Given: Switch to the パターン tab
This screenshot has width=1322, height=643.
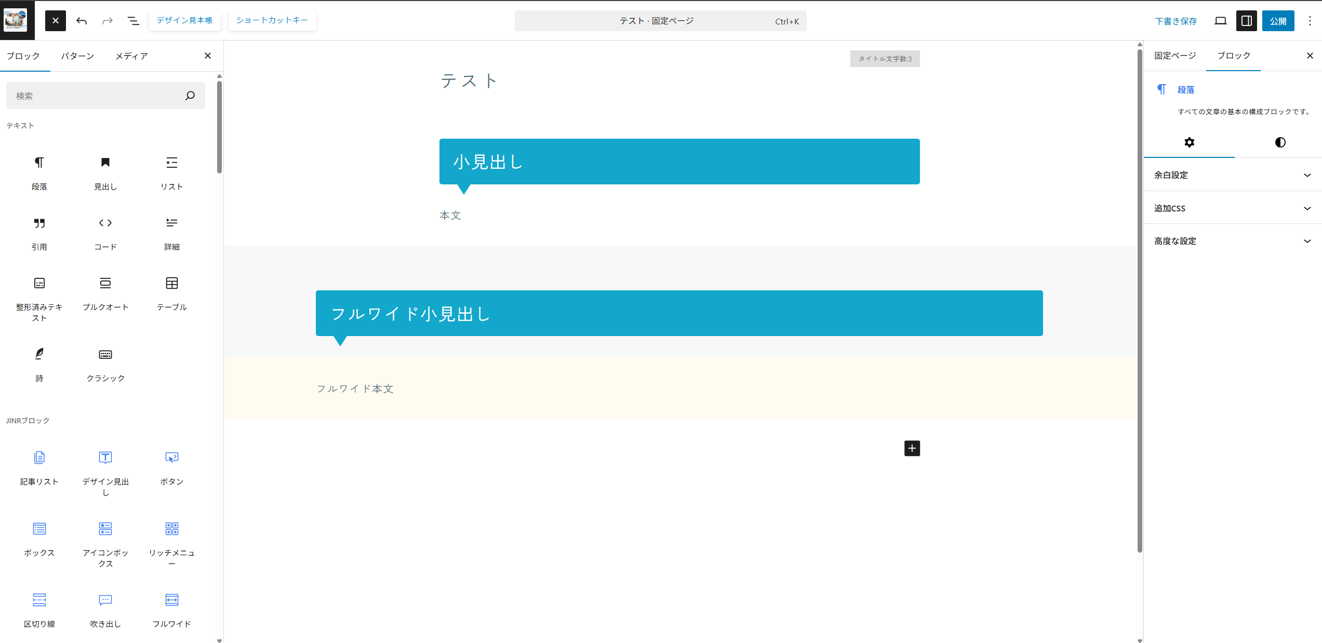Looking at the screenshot, I should [x=77, y=56].
